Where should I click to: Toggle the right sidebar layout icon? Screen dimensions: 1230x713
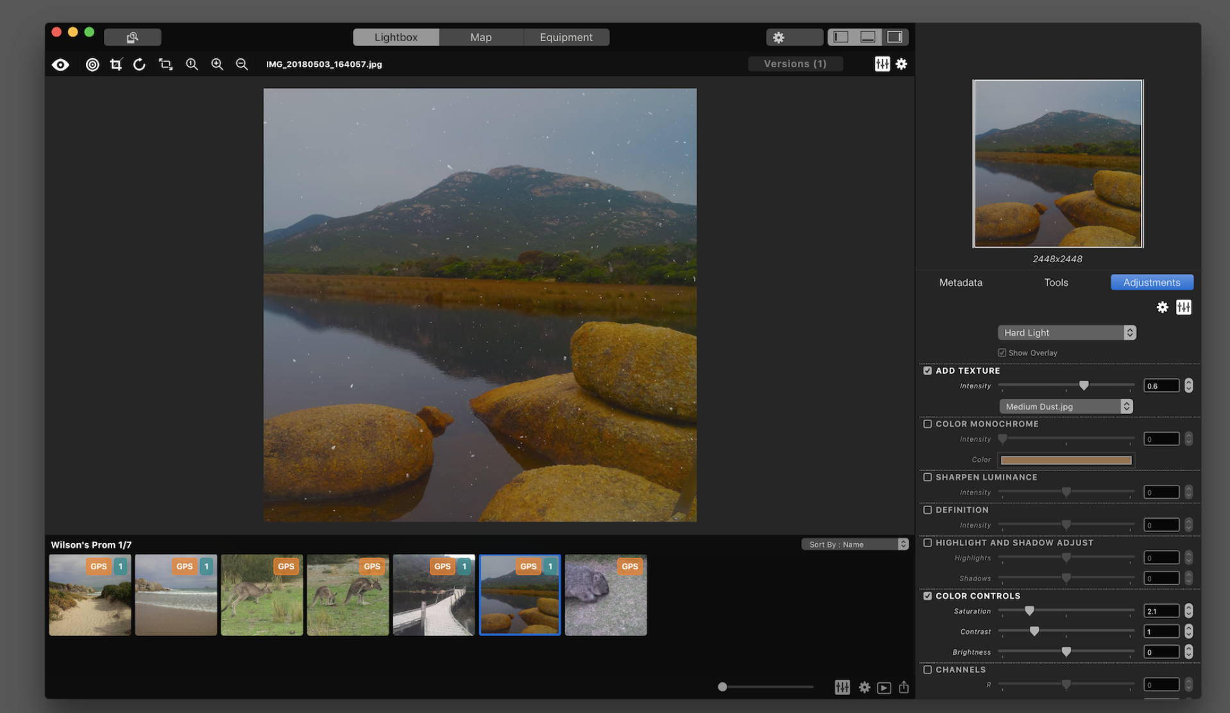tap(895, 37)
